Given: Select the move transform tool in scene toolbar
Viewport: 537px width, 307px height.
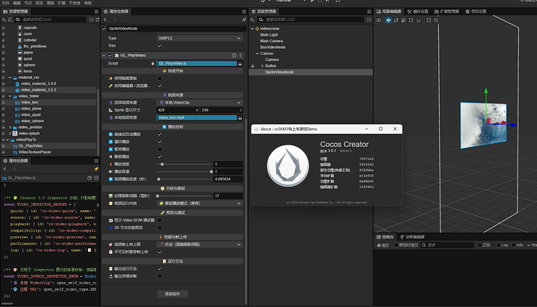Looking at the screenshot, I should [x=388, y=20].
